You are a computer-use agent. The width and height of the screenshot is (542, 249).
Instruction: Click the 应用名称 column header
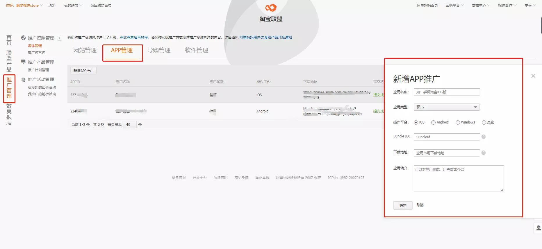[122, 82]
